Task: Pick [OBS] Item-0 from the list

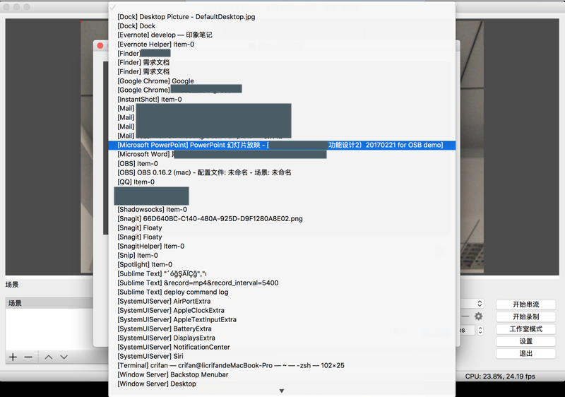Action: coord(282,164)
